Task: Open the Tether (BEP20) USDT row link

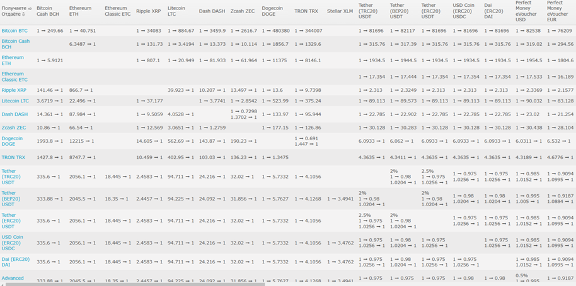Action: click(11, 199)
